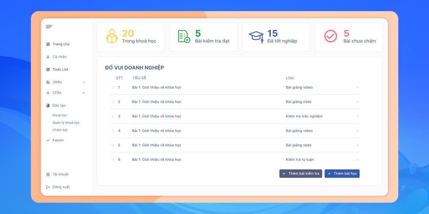Viewport: 429px width, 214px height.
Task: Expand the OKRs submenu arrow
Action: [84, 82]
